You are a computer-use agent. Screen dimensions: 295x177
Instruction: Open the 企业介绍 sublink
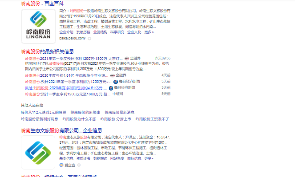[x=66, y=32]
